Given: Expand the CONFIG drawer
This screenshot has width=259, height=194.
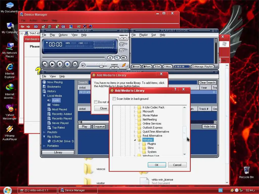Looking at the screenshot, I should pyautogui.click(x=114, y=68).
